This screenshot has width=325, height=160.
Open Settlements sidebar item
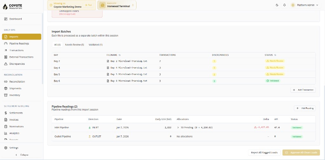[22, 113]
